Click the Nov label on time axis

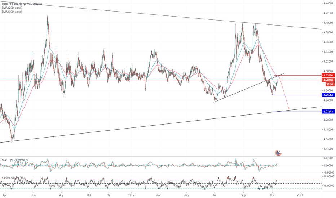(x=272, y=195)
